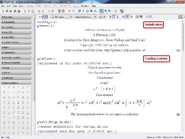Switch input to Text mode
Image resolution: width=185 pixels, height=139 pixels.
(x=40, y=17)
